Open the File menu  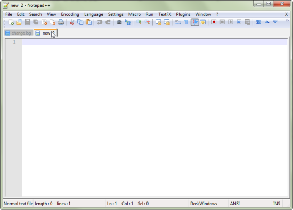(9, 14)
